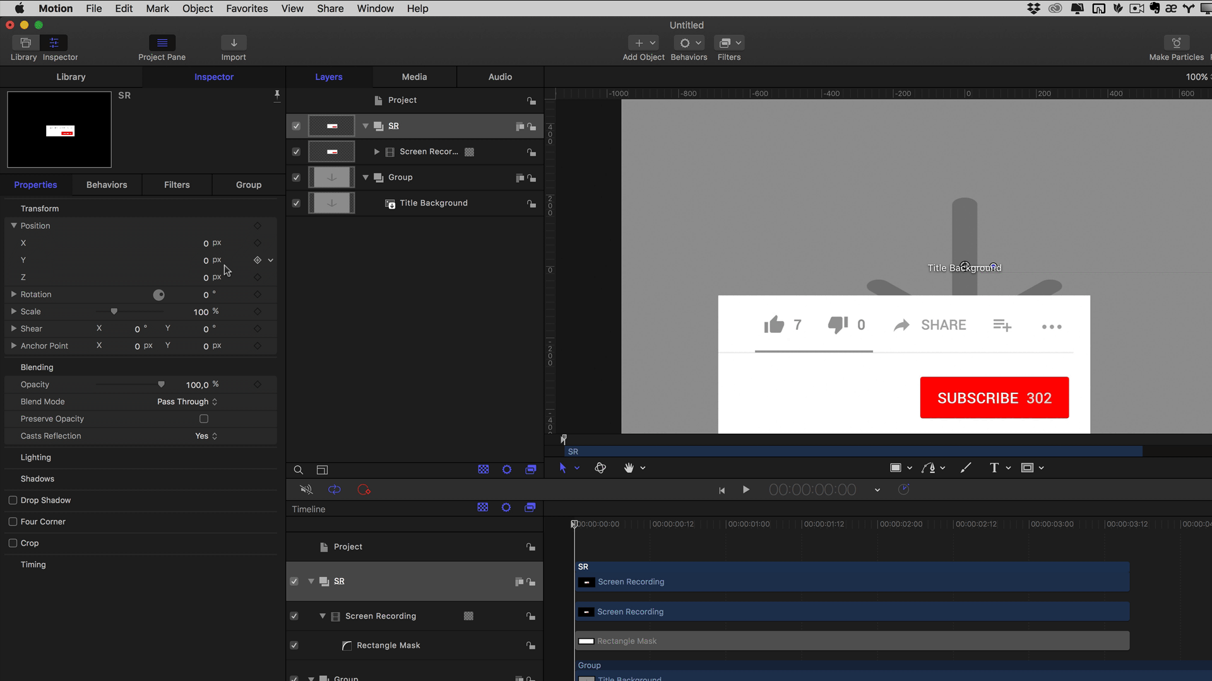Click the Inspector toolbar icon
The image size is (1212, 681).
pyautogui.click(x=54, y=43)
